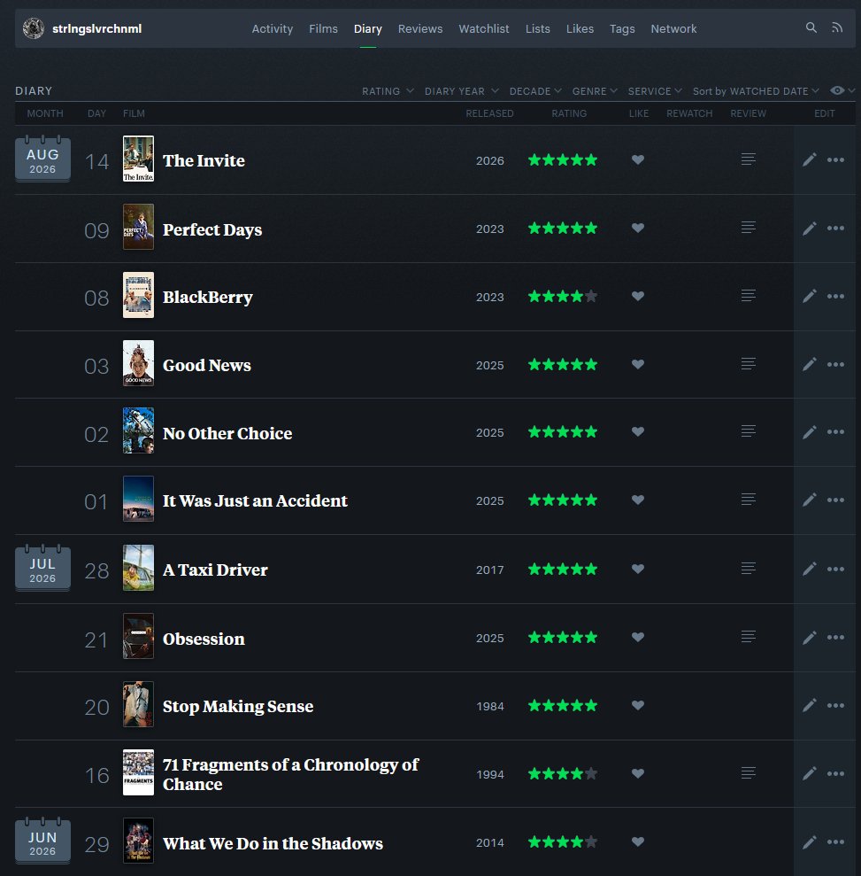Viewport: 861px width, 876px height.
Task: Open review of 71 Fragments of a Chronology of Chance
Action: (x=749, y=773)
